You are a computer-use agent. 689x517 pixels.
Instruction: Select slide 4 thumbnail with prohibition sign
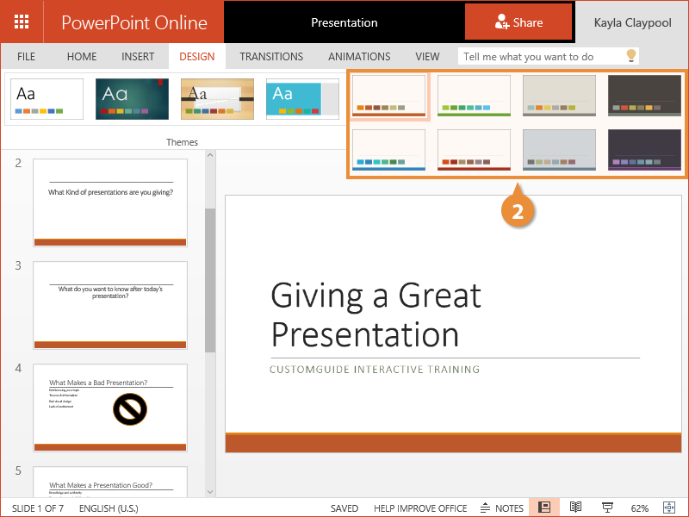(x=109, y=408)
